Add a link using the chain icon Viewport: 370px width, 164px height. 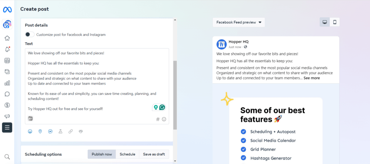[x=70, y=131]
